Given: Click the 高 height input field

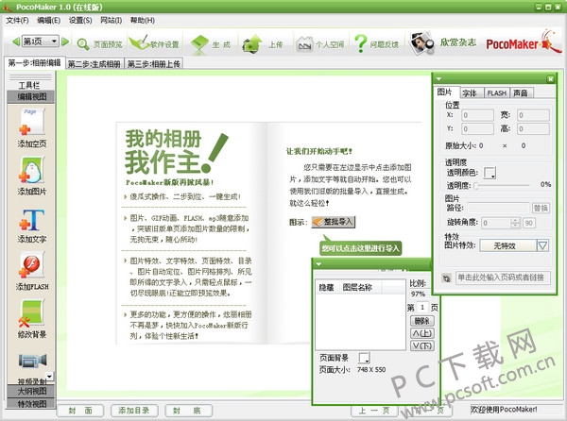Looking at the screenshot, I should pyautogui.click(x=533, y=129).
